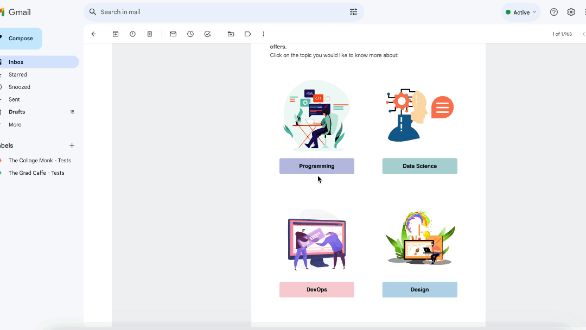The height and width of the screenshot is (330, 586).
Task: Select the Programming topic
Action: click(x=316, y=166)
